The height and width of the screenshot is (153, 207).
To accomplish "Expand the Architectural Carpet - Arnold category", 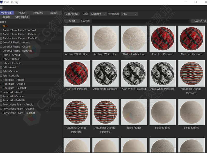I will point(1,30).
